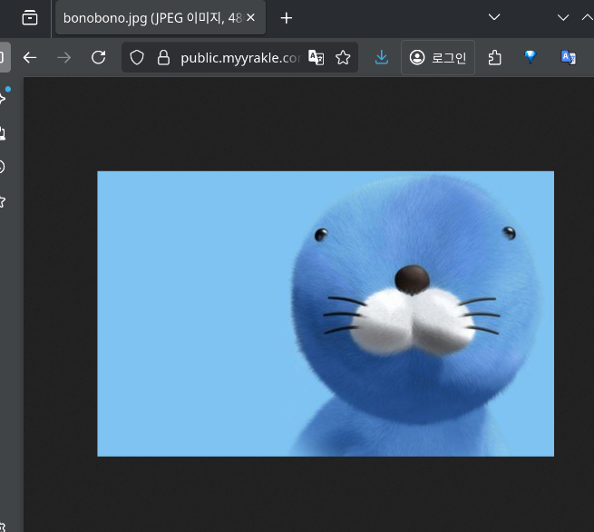Reload the current page

(x=99, y=58)
